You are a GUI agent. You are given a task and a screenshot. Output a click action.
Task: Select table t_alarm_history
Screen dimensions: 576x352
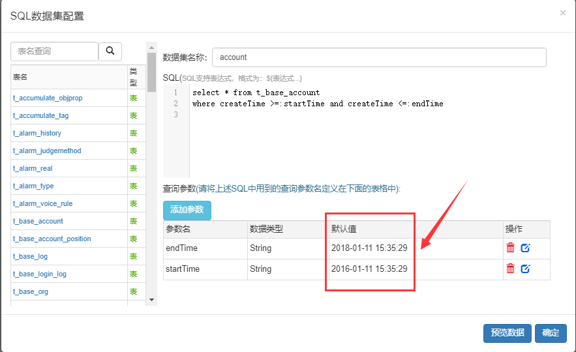[x=37, y=133]
